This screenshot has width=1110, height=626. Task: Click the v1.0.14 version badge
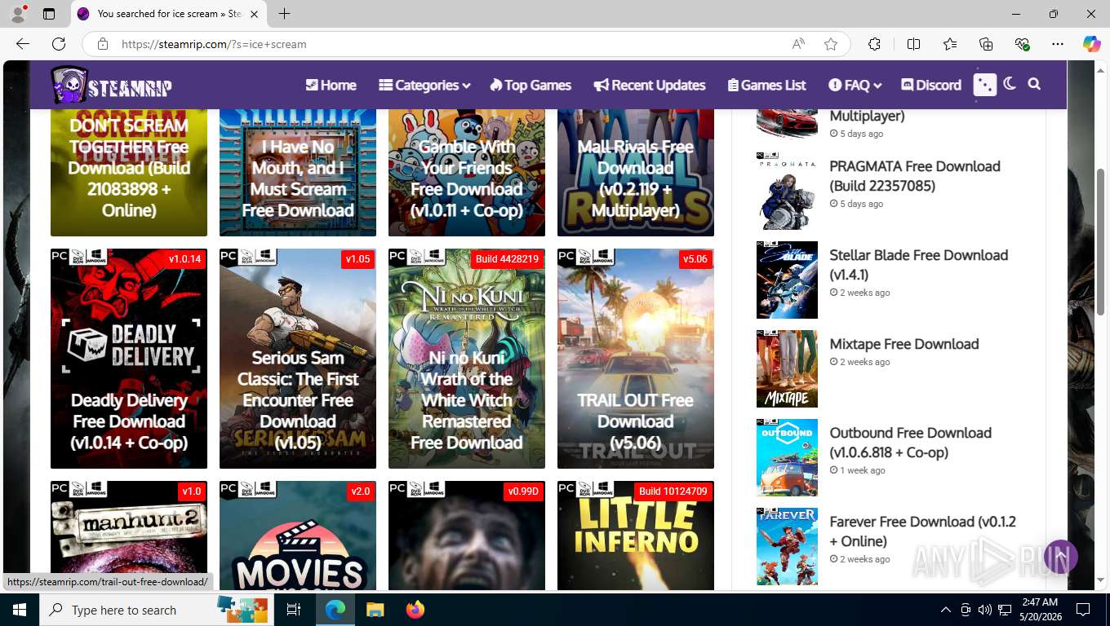(x=184, y=259)
